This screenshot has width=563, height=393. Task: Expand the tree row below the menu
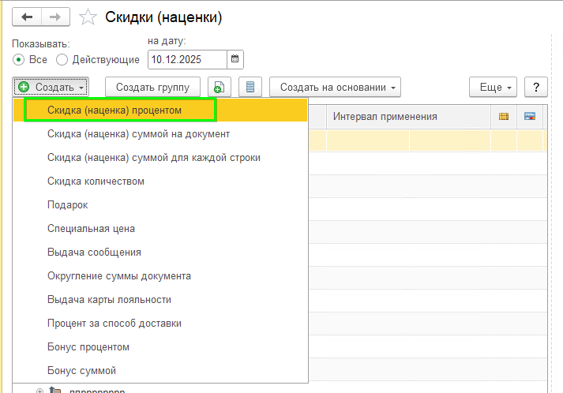click(x=39, y=391)
